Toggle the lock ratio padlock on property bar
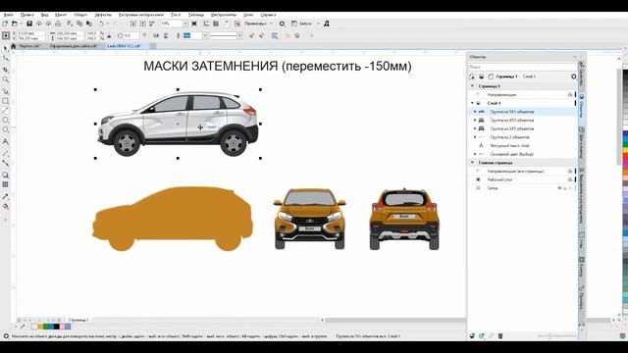 [109, 35]
